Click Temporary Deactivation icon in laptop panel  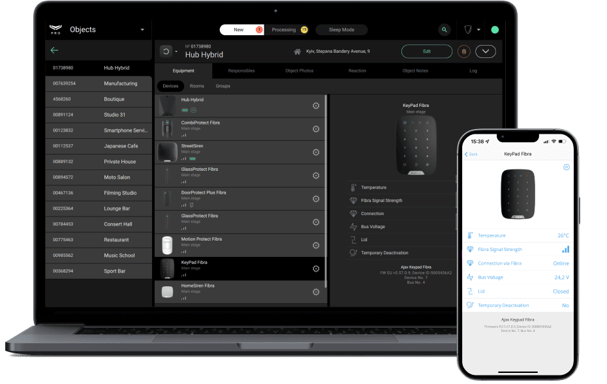[x=353, y=252]
